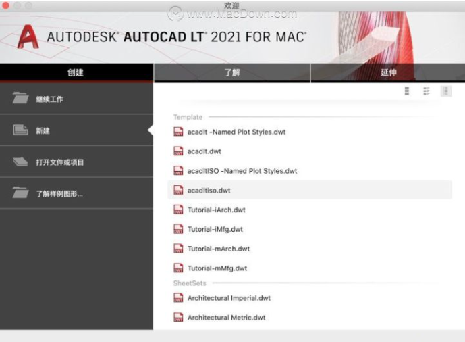Click the 新建 drawing icon
465x342 pixels.
click(20, 130)
